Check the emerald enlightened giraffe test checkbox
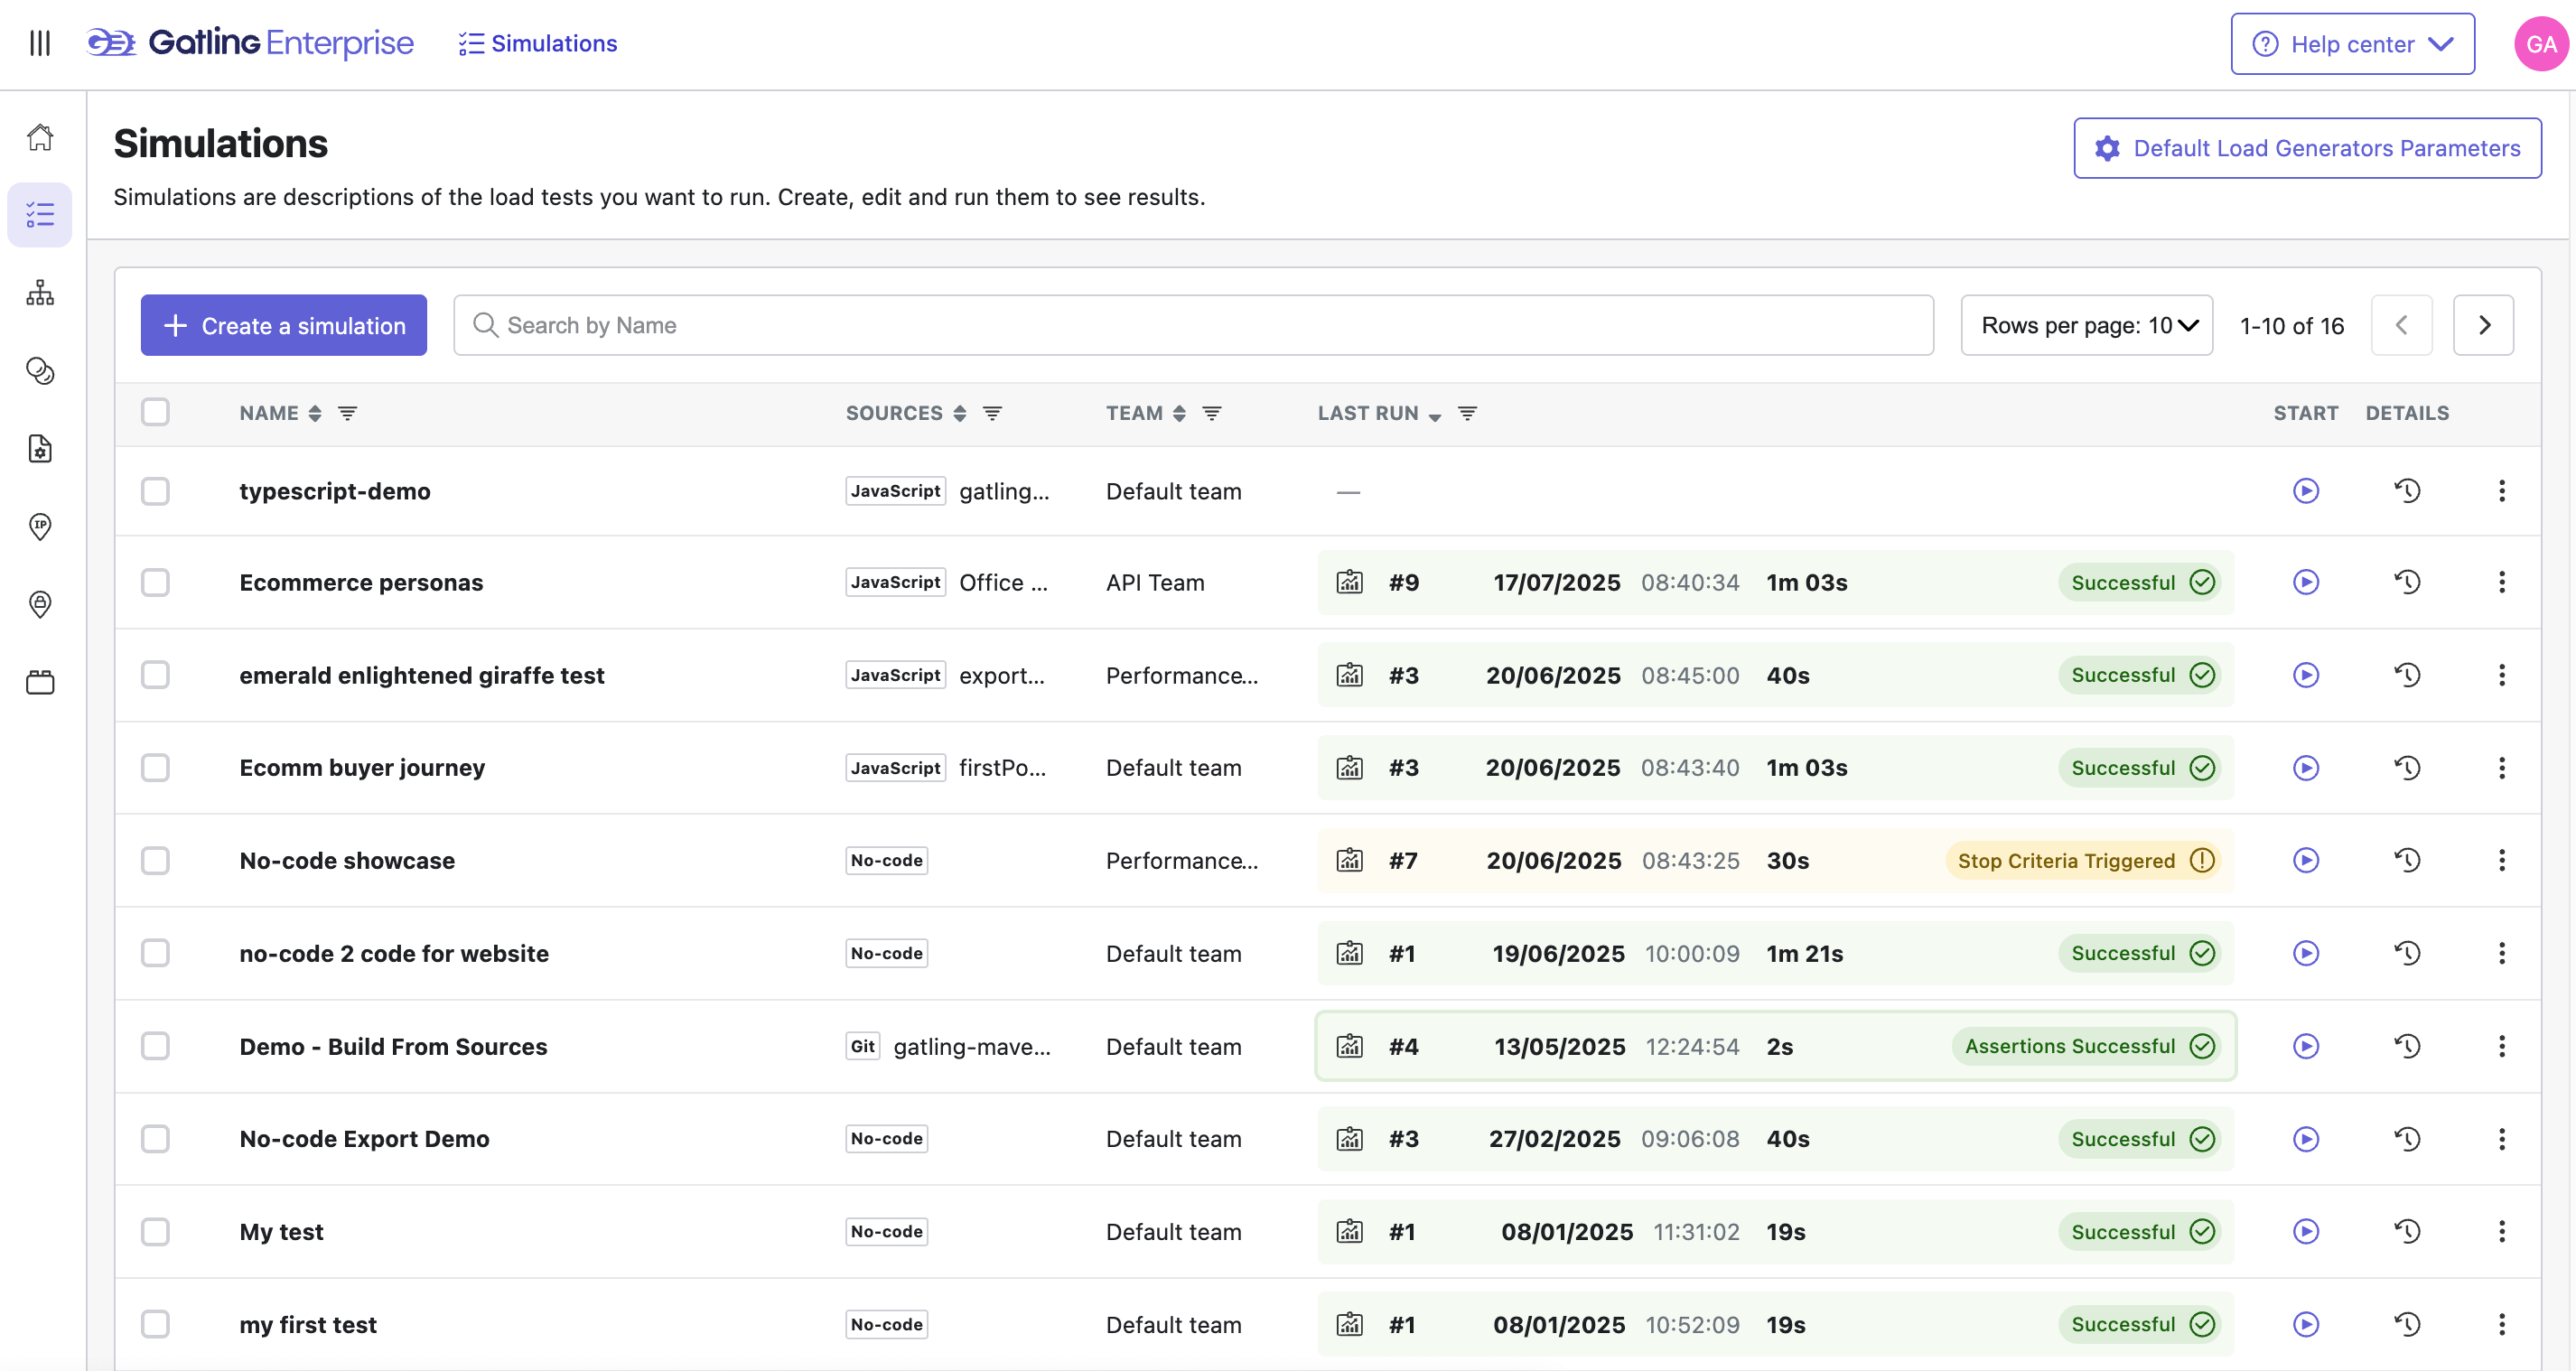This screenshot has width=2576, height=1371. click(x=155, y=675)
